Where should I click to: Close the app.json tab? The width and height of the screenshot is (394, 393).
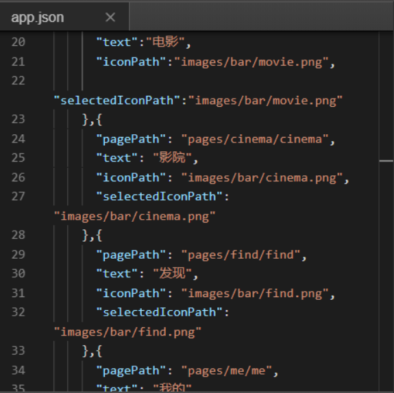click(110, 17)
